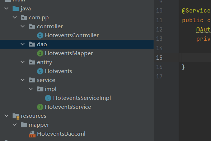Click the public keyword on line 11
211x141 pixels.
(193, 20)
